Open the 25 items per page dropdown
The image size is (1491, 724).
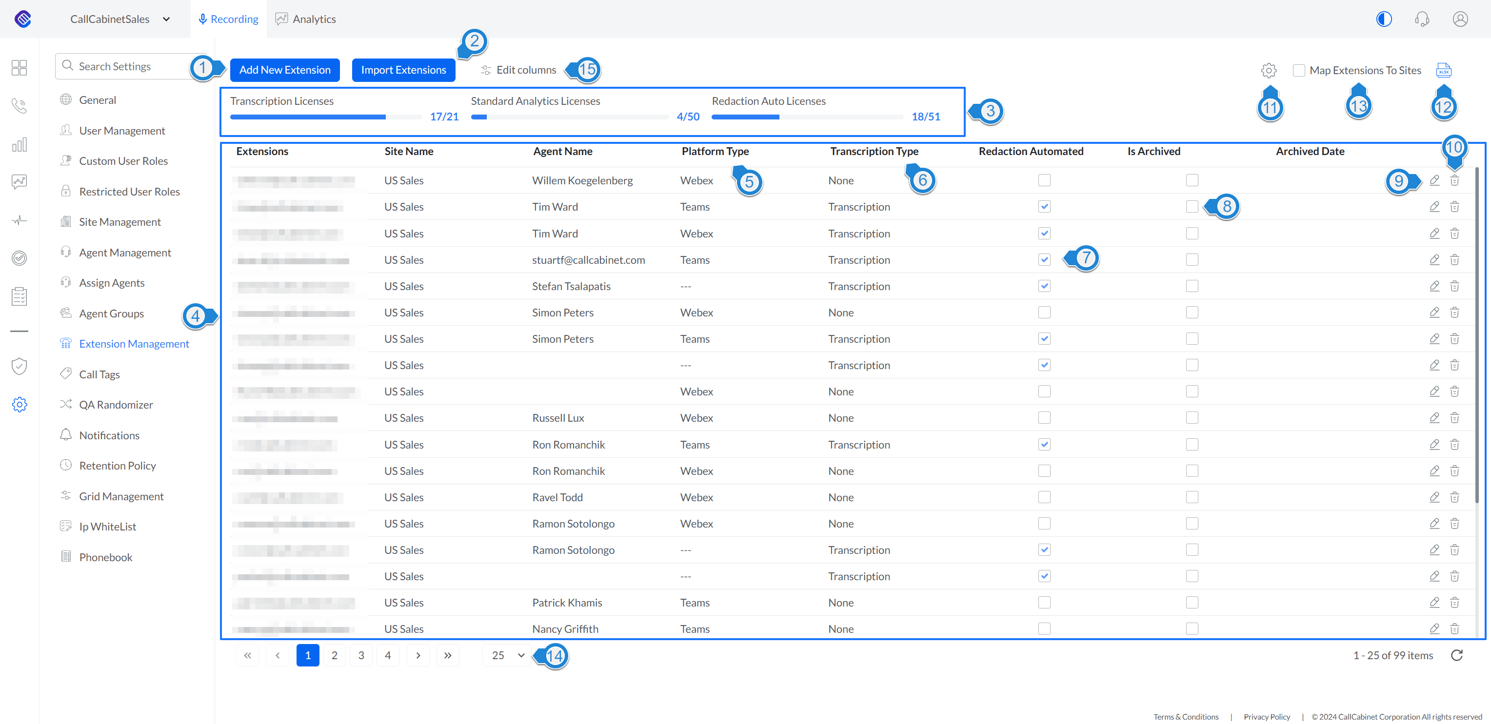(x=508, y=655)
